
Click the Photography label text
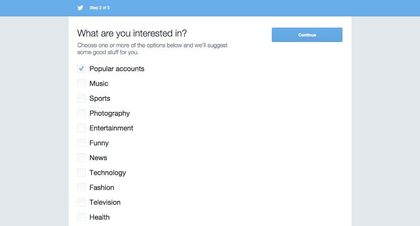(x=110, y=113)
